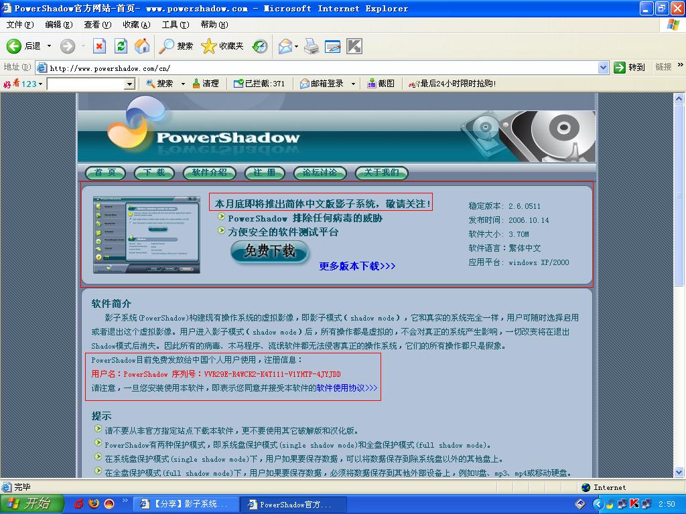This screenshot has width=686, height=514.
Task: Expand the 链接 links toolbar chevron
Action: (x=681, y=65)
